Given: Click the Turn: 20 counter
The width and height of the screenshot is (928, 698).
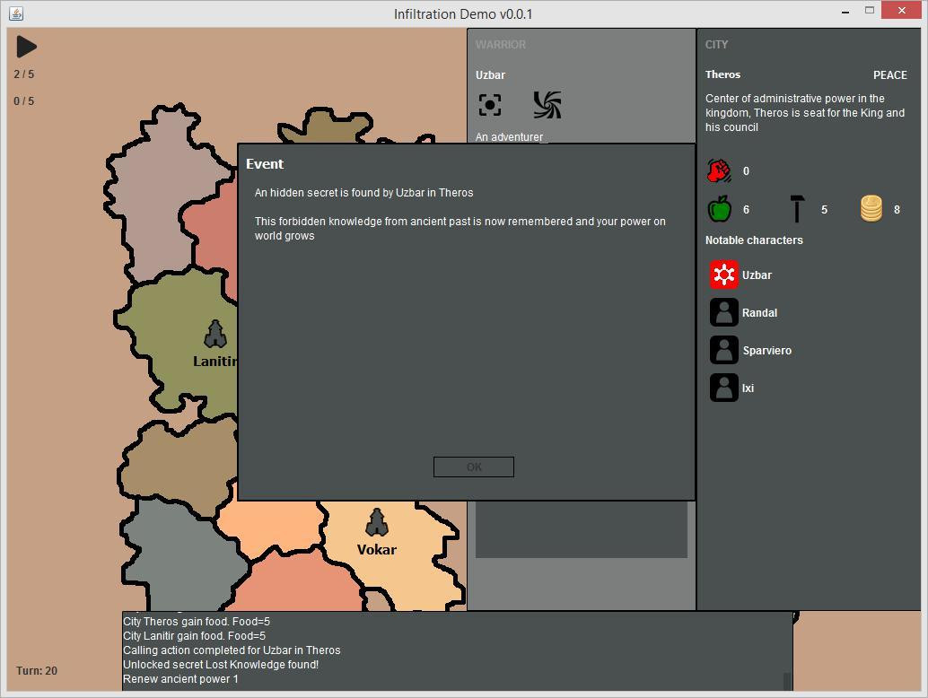Looking at the screenshot, I should click(x=37, y=671).
